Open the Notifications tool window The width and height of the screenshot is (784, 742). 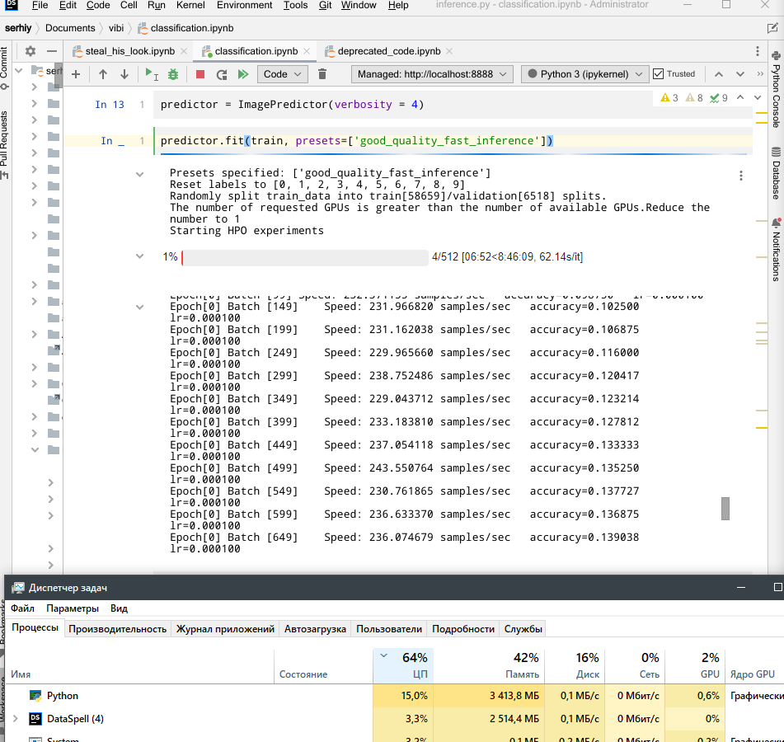point(776,249)
